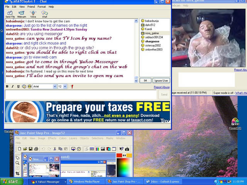247x185 pixels.
Task: Open the Selections menu in Paint Shop Pro
Action: 97,138
